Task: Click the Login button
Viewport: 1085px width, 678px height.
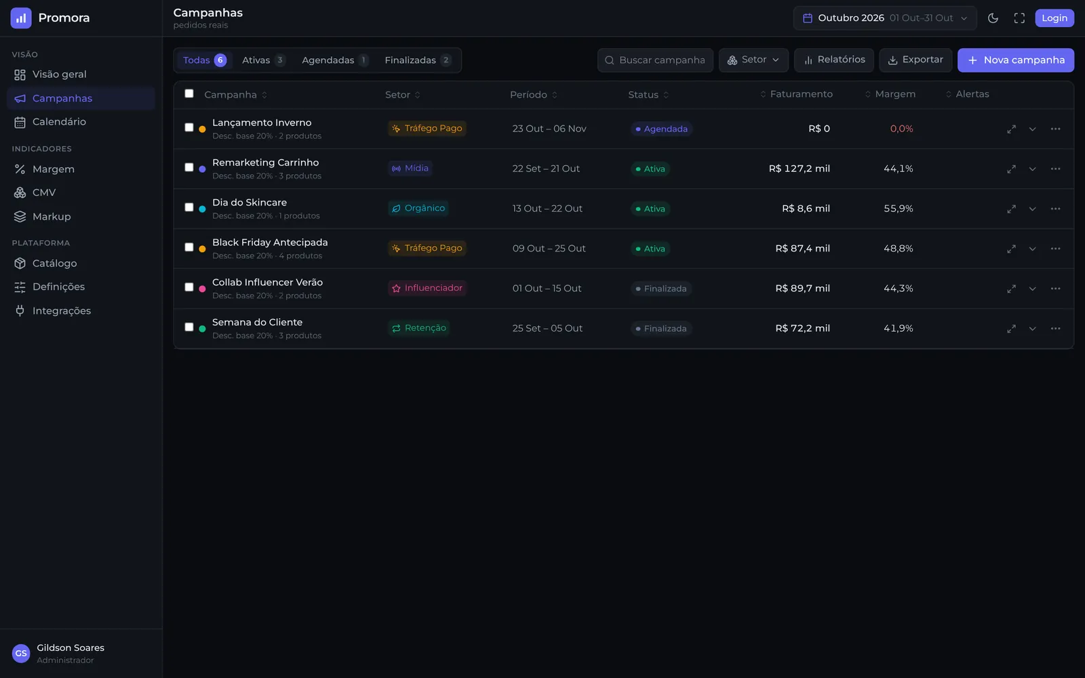Action: [1054, 18]
